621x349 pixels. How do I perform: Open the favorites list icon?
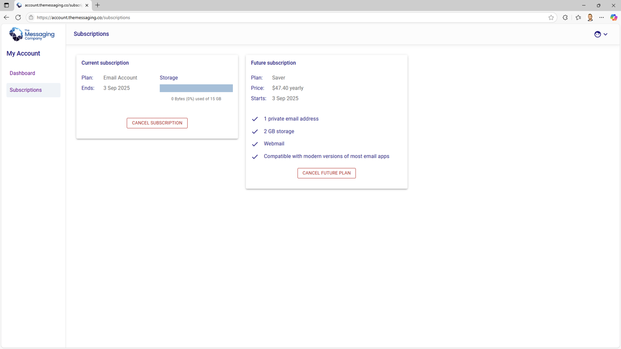pos(578,17)
